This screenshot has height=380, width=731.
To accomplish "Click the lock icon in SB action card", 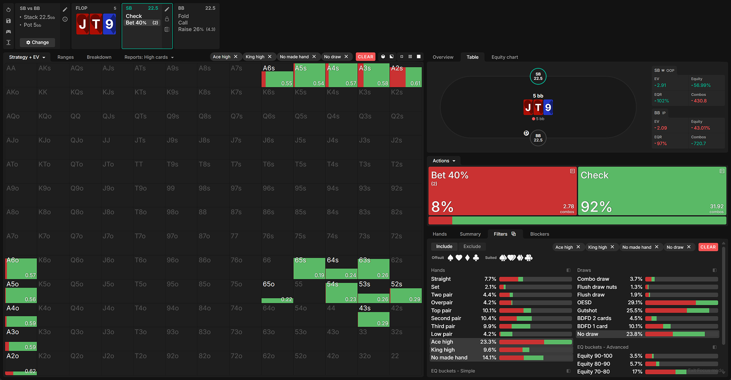I will [x=167, y=19].
